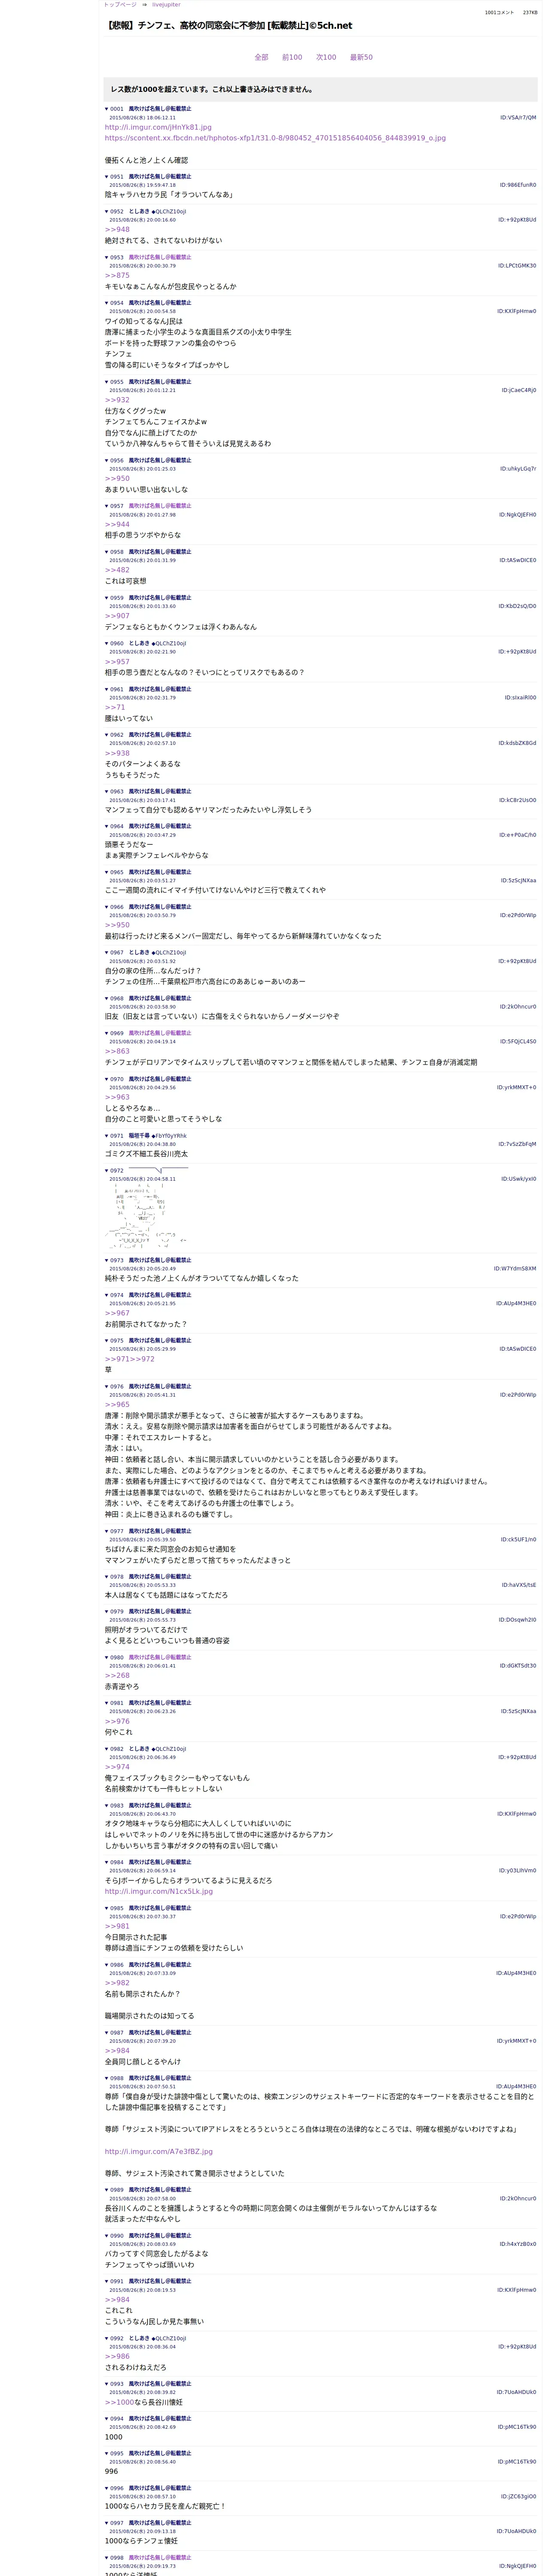Viewport: 551px width, 2576px height.
Task: Follow the >>965 reply anchor
Action: click(117, 1405)
